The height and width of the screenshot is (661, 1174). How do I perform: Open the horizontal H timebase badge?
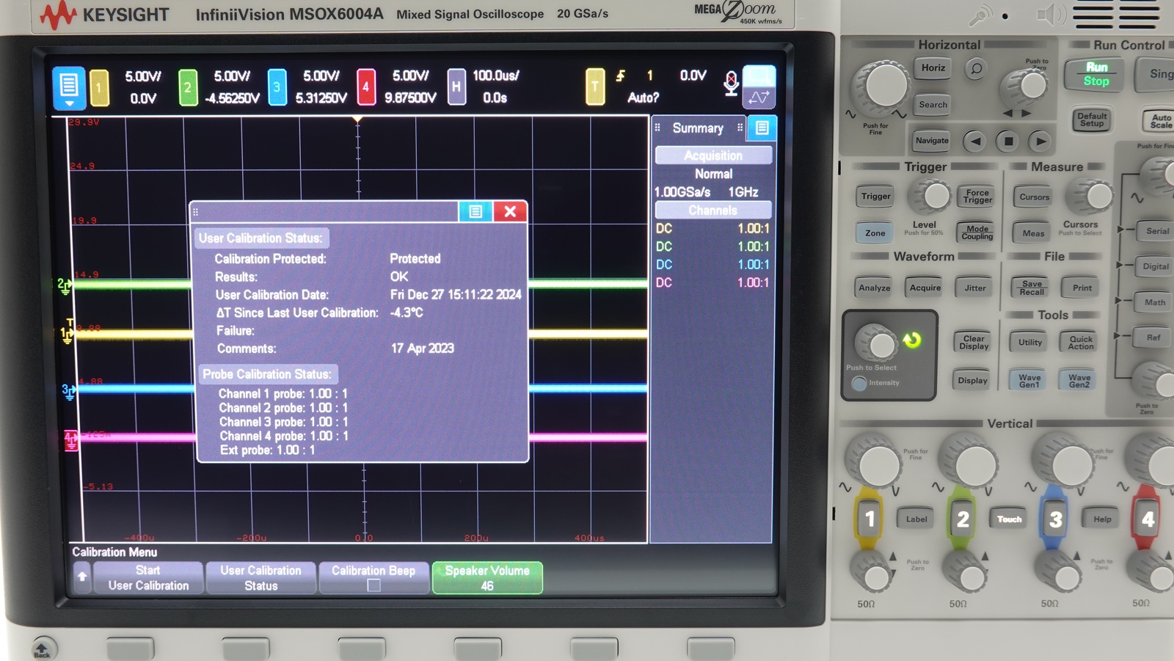point(456,87)
